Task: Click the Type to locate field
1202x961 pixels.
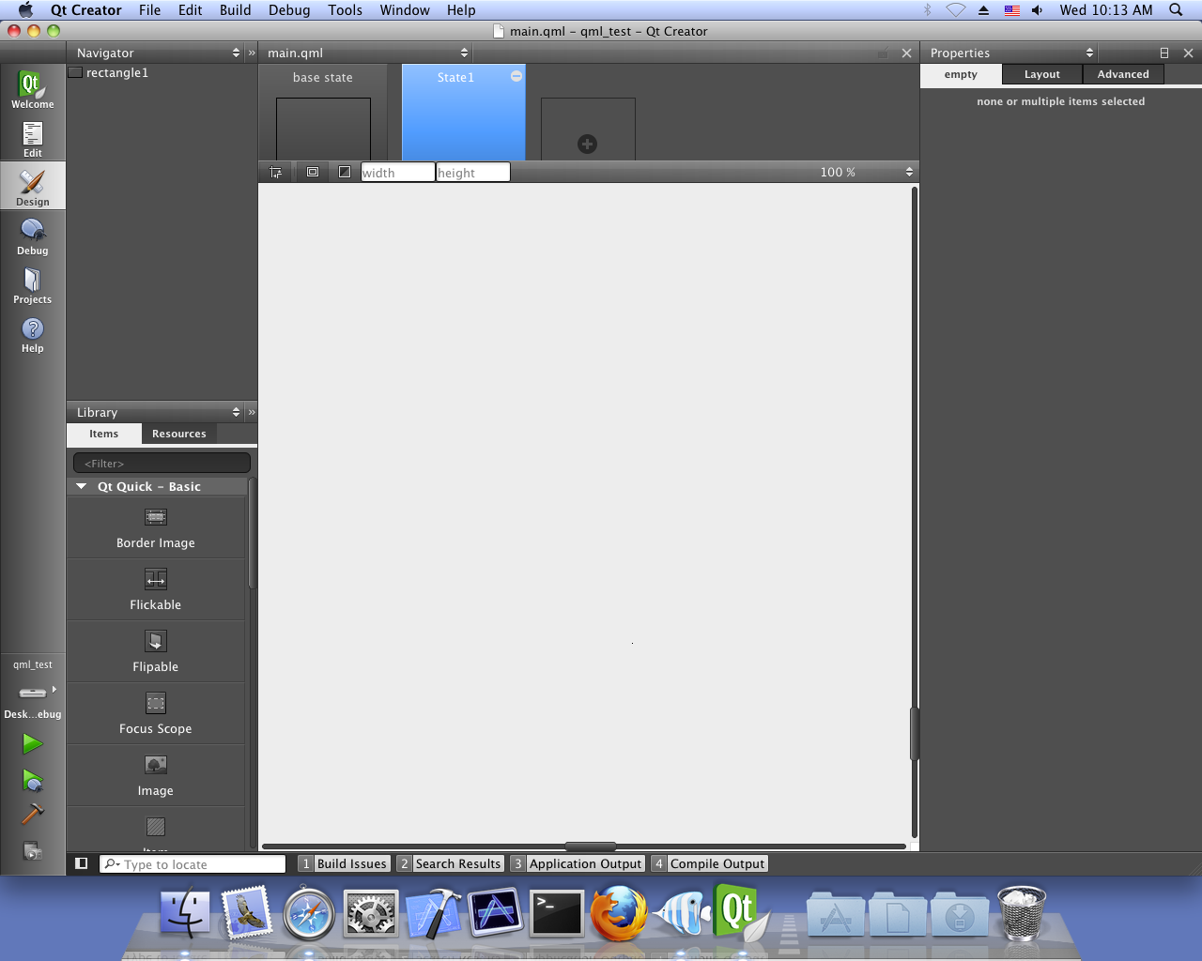Action: (193, 863)
